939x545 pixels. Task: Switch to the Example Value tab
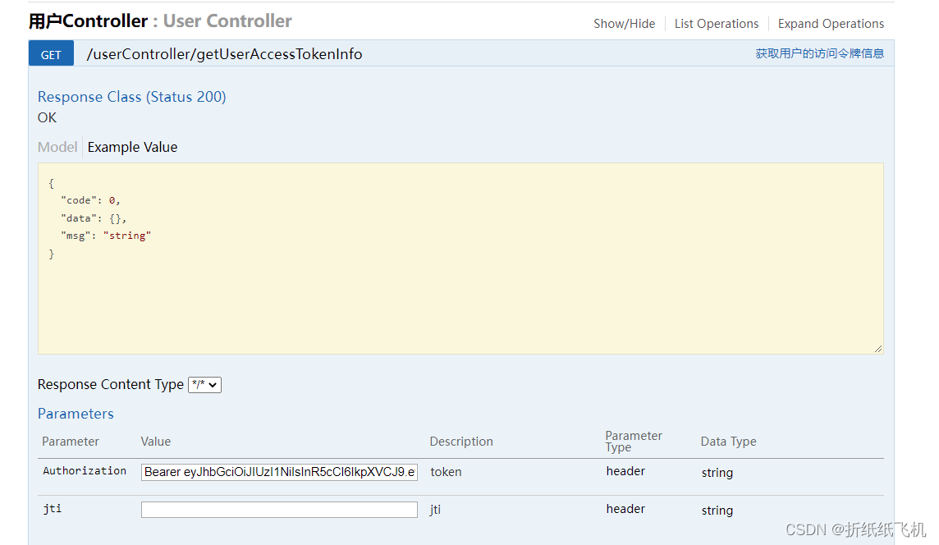point(132,147)
